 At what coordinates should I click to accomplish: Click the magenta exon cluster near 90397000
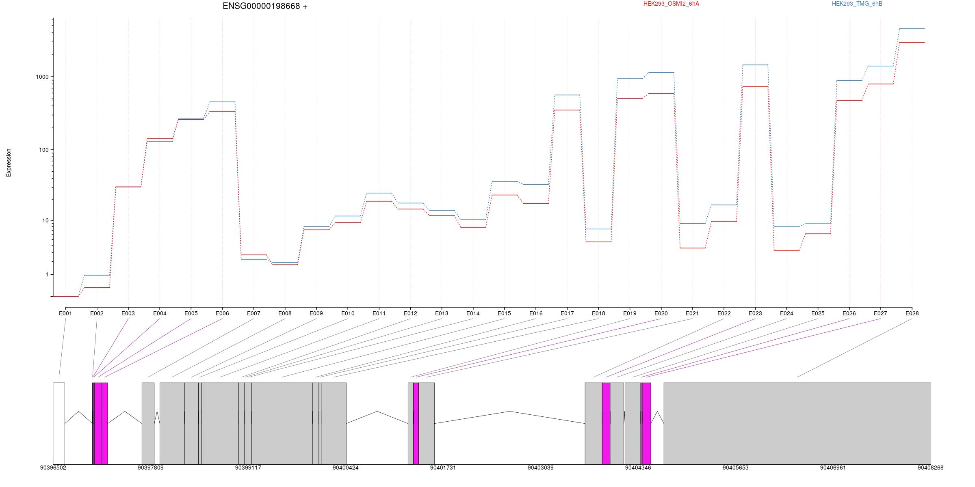click(x=100, y=423)
